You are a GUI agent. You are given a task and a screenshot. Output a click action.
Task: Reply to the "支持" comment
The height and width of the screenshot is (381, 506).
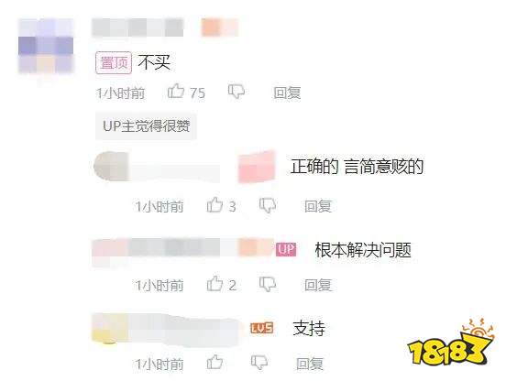pos(310,364)
